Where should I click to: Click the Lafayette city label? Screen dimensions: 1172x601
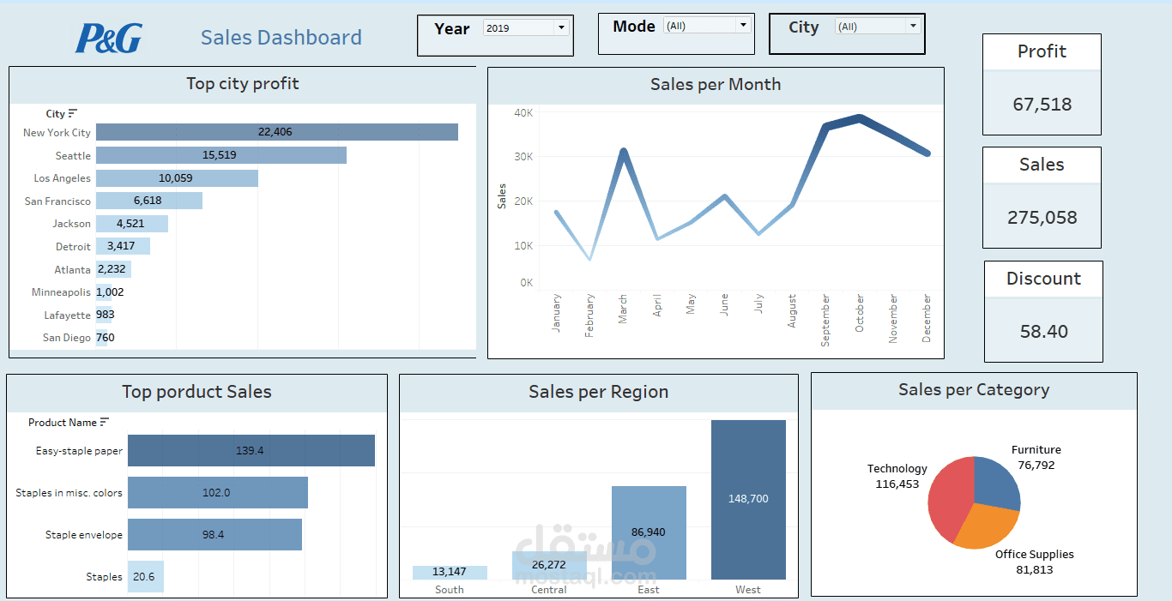point(68,316)
